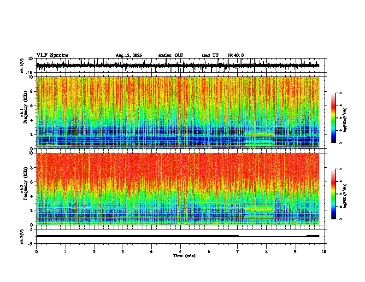Click the ch.1 frequency spectrogram panel
This screenshot has height=282, width=365.
[x=178, y=112]
